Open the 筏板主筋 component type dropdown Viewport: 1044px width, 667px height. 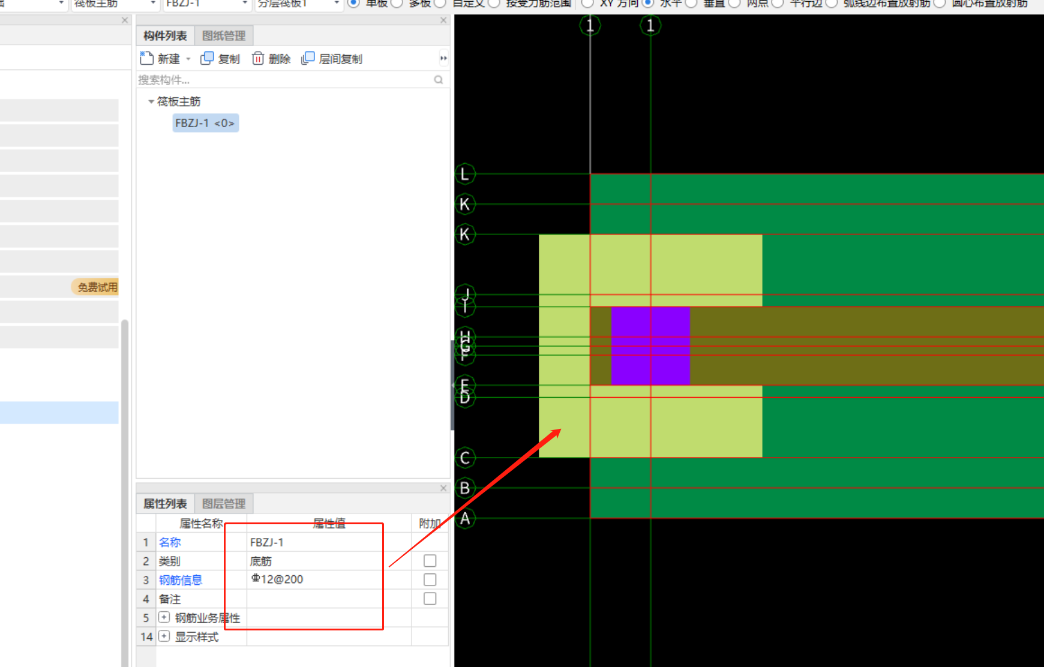(153, 3)
